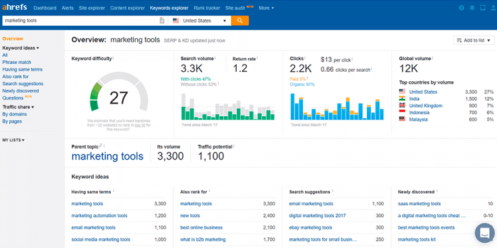Select Overview in the sidebar
This screenshot has width=497, height=248.
13,39
